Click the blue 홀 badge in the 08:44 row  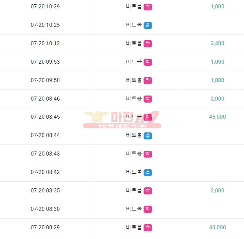click(x=148, y=135)
